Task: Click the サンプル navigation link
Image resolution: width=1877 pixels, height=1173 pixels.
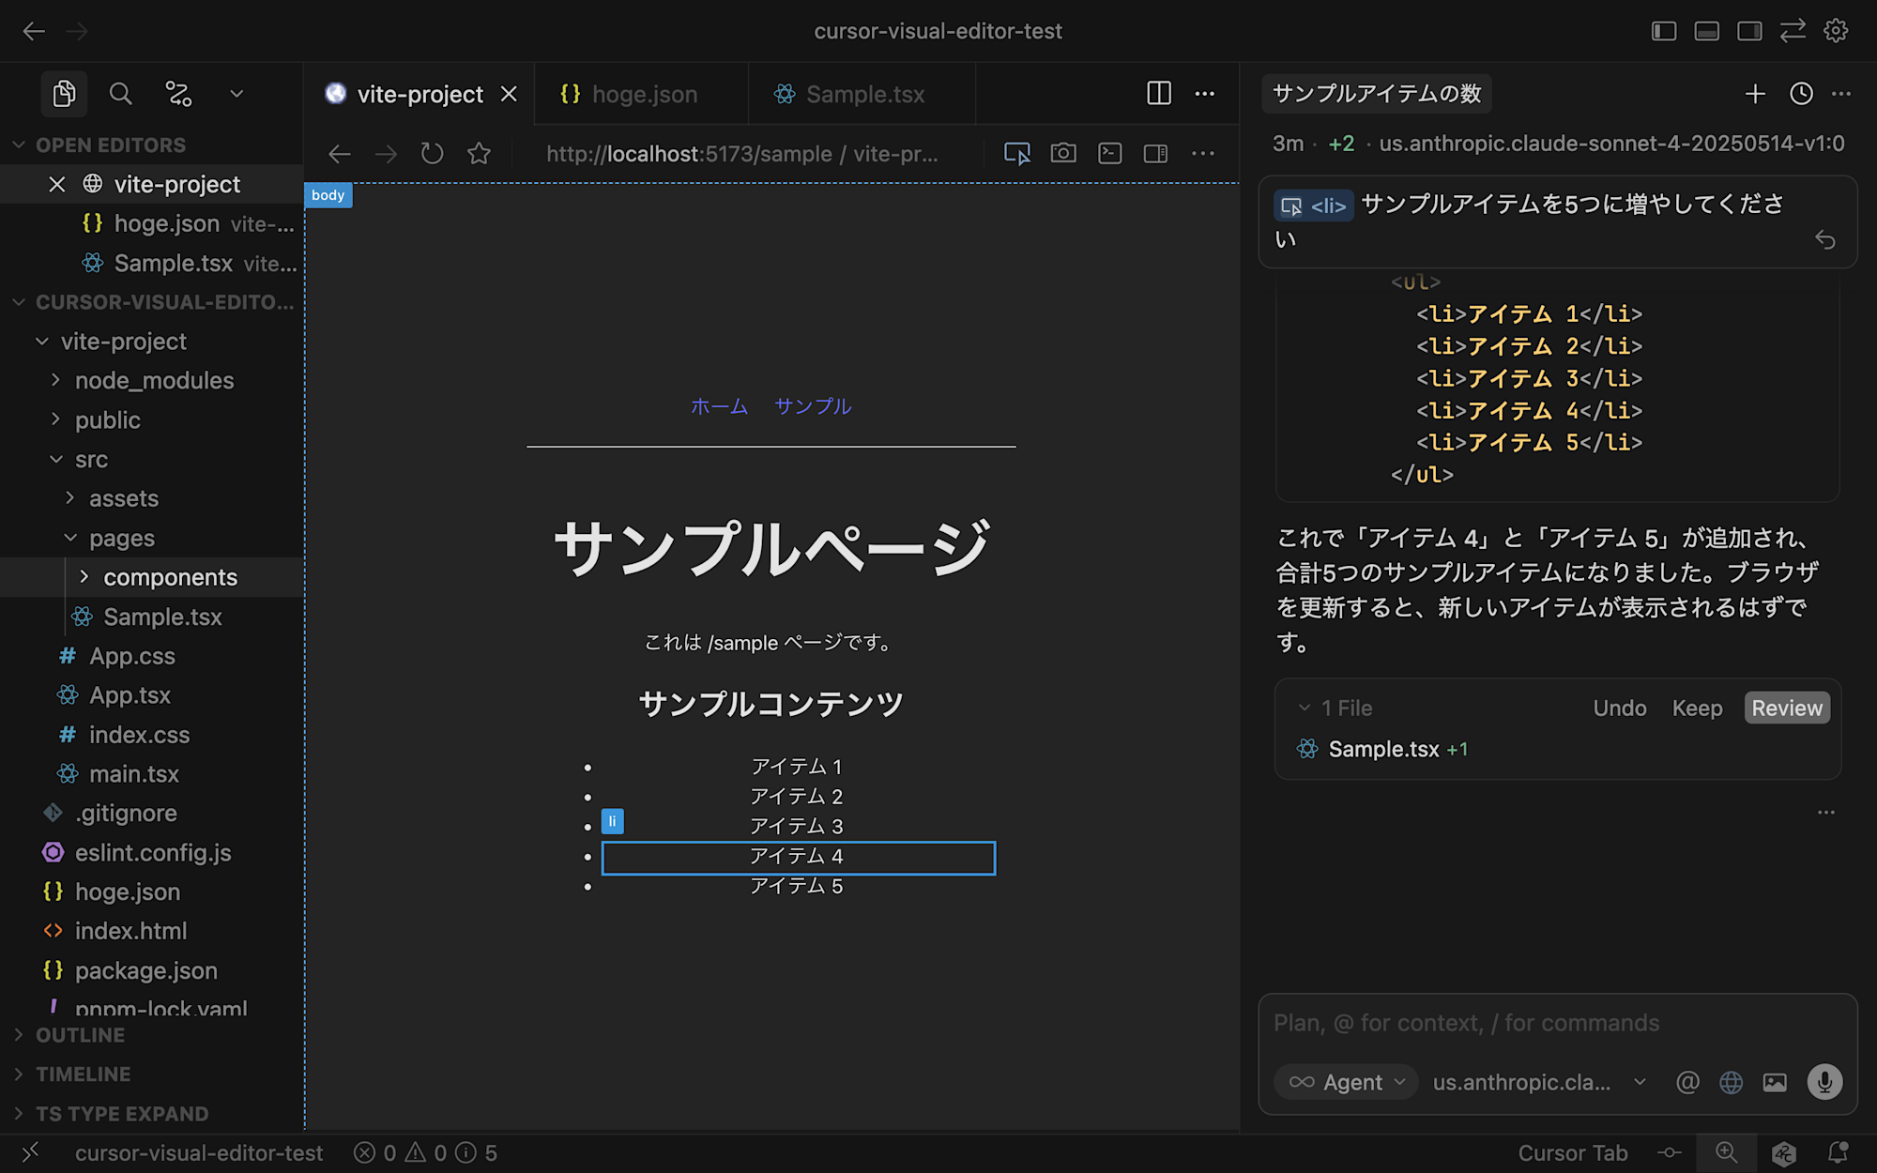Action: click(813, 406)
